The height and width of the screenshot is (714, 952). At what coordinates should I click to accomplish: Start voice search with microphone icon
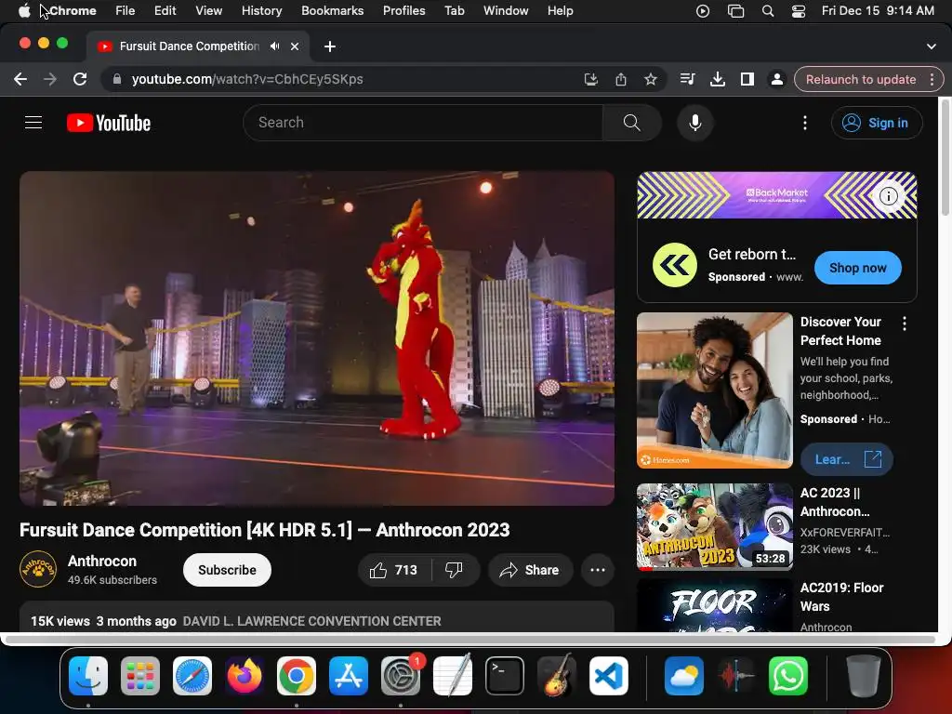point(695,123)
